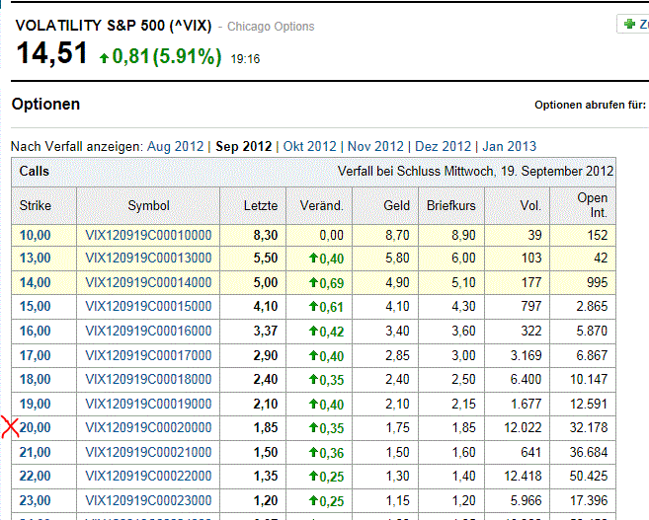Open strike 21,00 link
Screen dimensions: 649x520
(x=36, y=452)
